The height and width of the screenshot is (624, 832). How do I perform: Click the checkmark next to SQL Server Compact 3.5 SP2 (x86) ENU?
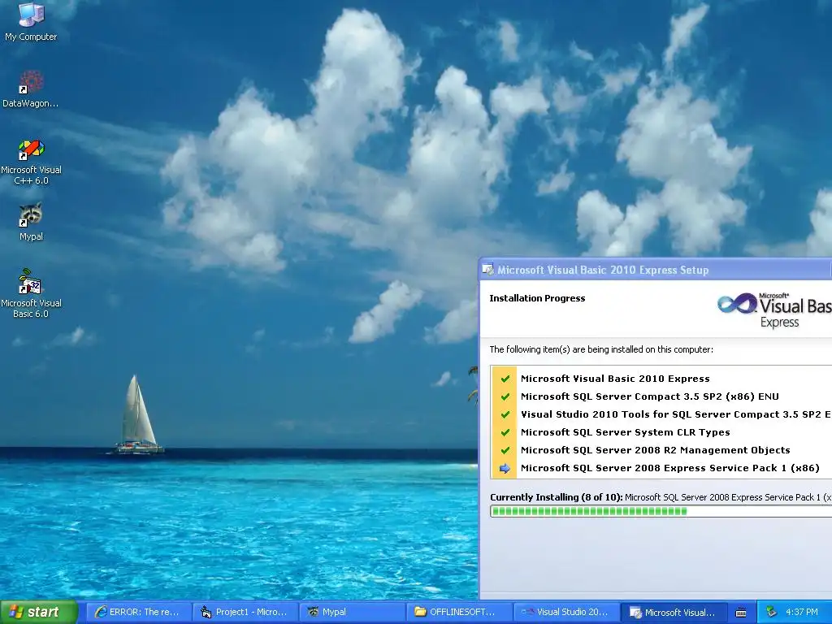click(x=505, y=396)
